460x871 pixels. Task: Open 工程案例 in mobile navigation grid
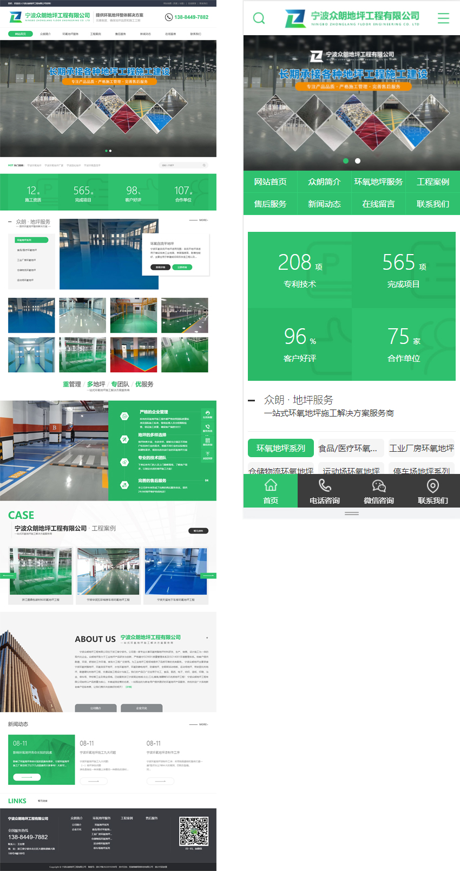coord(432,182)
